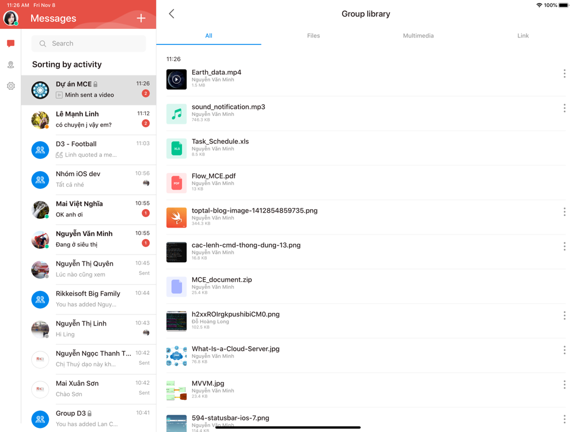Open the Flow_MCE.pdf file icon
The height and width of the screenshot is (432, 576).
[176, 183]
